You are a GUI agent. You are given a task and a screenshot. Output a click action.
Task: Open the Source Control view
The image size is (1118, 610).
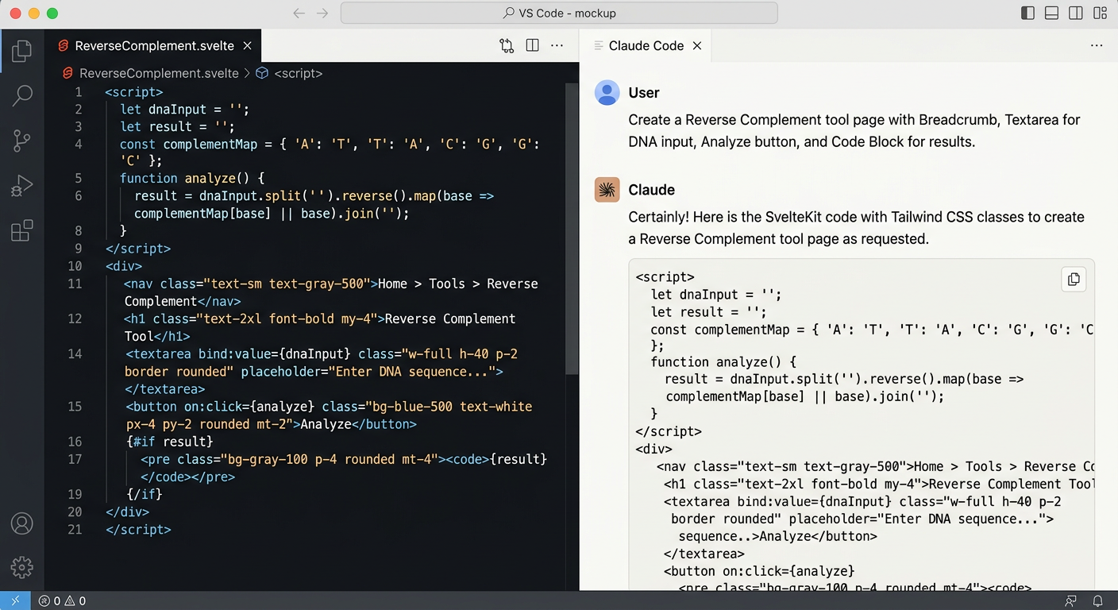[x=22, y=141]
